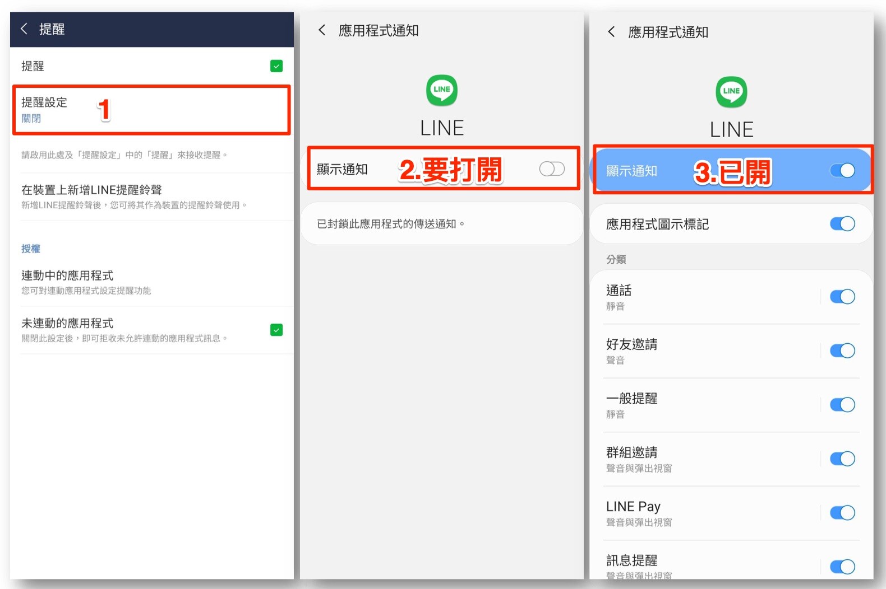886x589 pixels.
Task: Tap back arrow in right 應用程式通知 screen
Action: [x=611, y=32]
